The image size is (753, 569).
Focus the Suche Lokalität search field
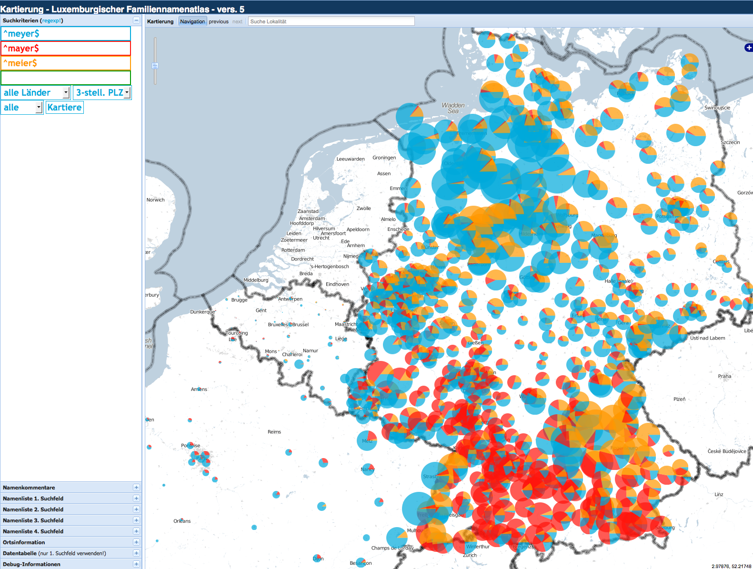pyautogui.click(x=331, y=21)
